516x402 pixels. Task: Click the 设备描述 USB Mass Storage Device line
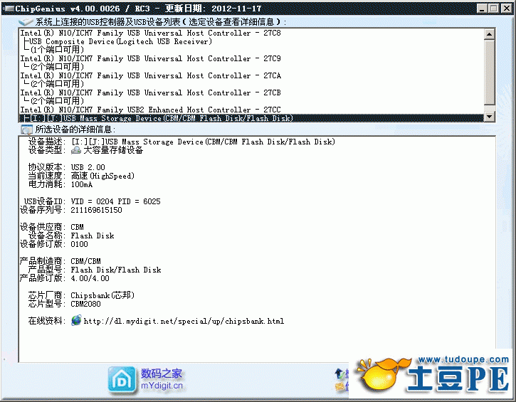click(203, 142)
